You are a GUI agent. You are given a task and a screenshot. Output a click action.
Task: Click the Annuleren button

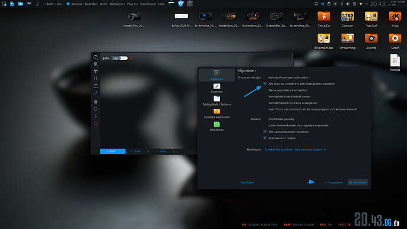(x=357, y=182)
